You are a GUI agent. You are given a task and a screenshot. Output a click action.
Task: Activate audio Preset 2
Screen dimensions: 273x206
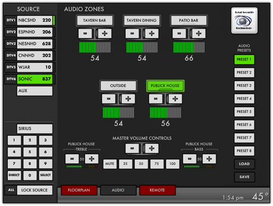pos(244,72)
